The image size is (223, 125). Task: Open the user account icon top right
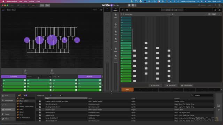(220, 5)
